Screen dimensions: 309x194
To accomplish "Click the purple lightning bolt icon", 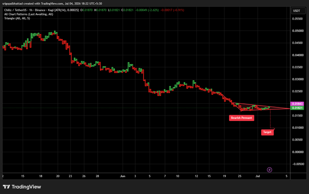I will [x=269, y=170].
